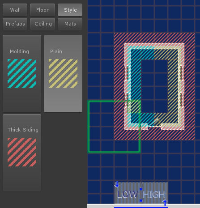Click the HIGH side of the ramp
Viewport: 200px width, 208px height.
[154, 194]
